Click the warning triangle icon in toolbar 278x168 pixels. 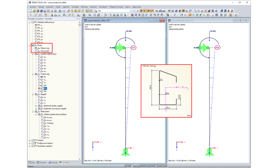pyautogui.click(x=202, y=11)
